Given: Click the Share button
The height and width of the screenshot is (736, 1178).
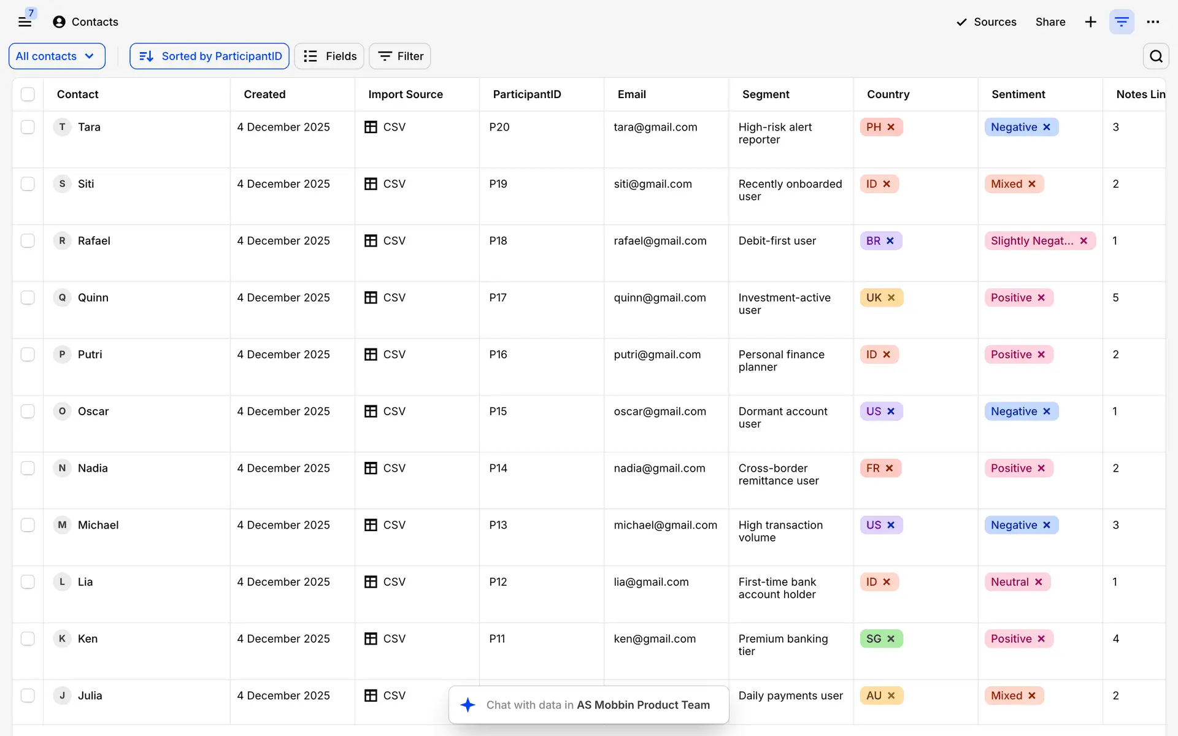Looking at the screenshot, I should click(1050, 22).
